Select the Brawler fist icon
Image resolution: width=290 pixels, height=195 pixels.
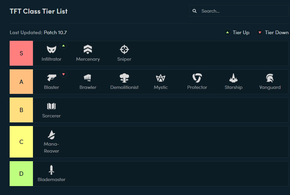tap(88, 78)
